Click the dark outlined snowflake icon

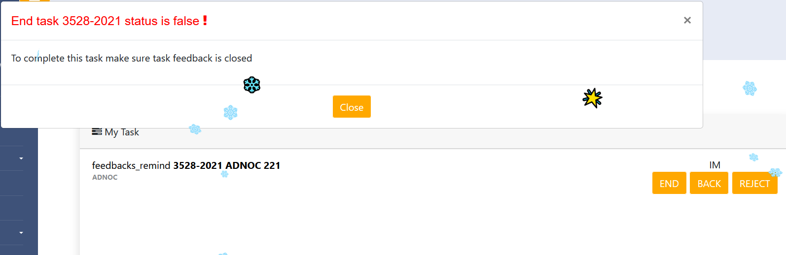click(x=251, y=85)
